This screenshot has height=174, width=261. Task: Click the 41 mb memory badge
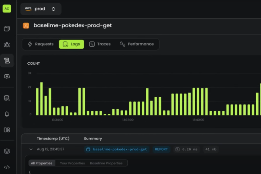[211, 149]
